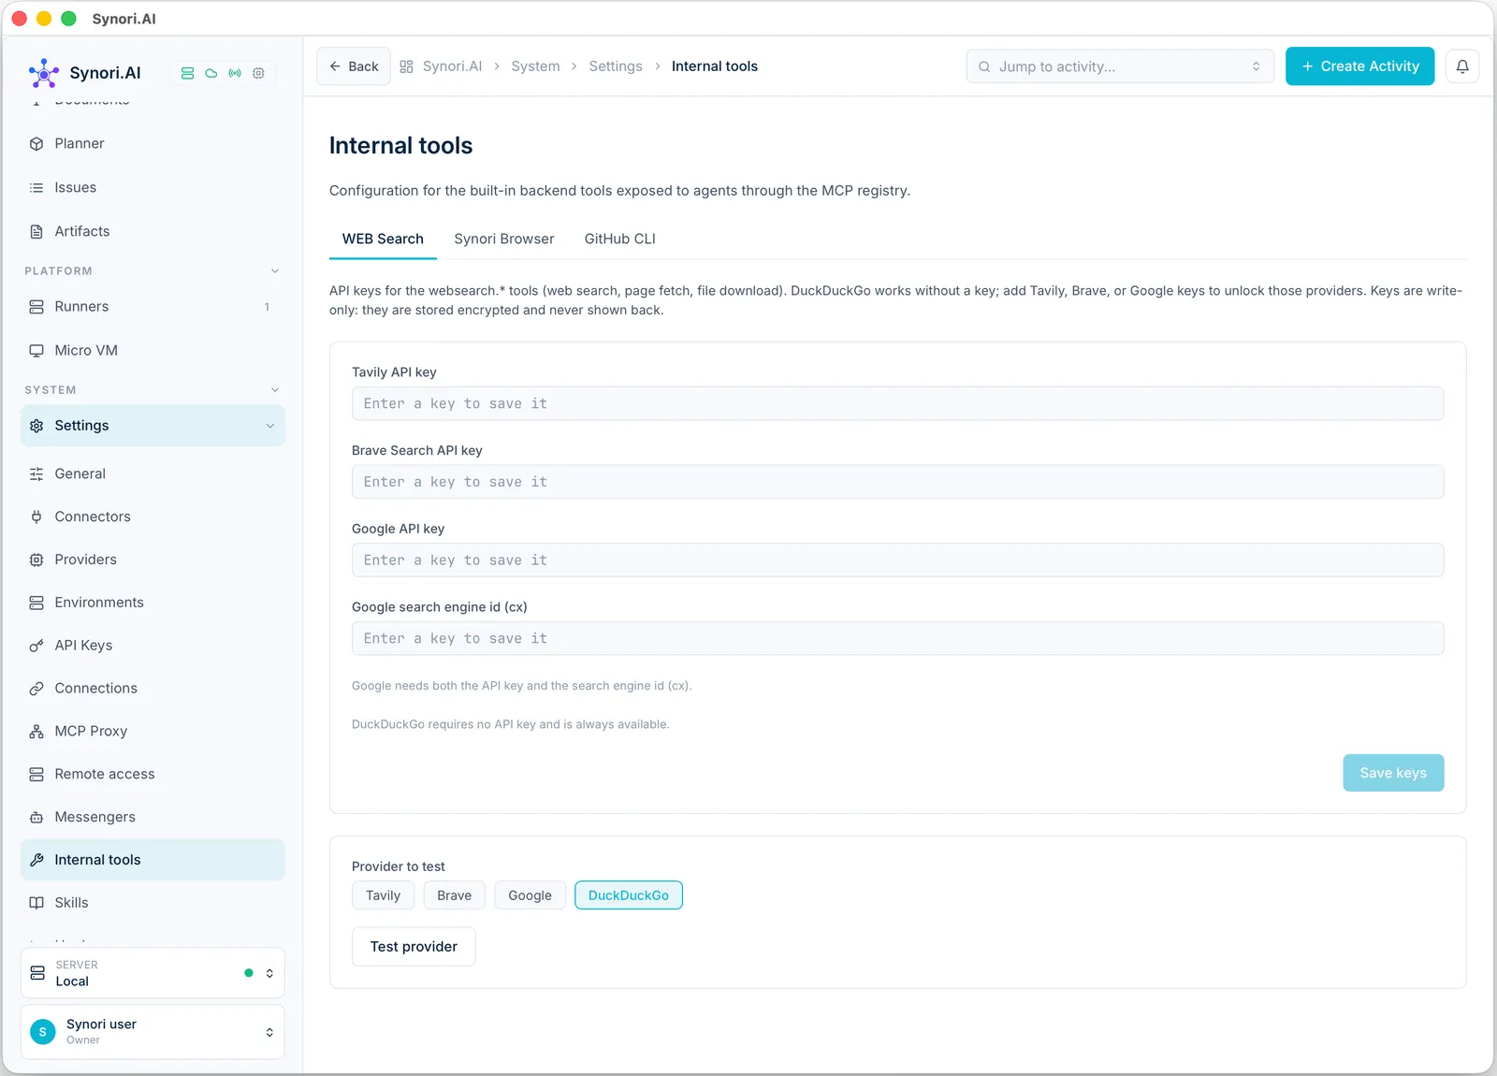The image size is (1497, 1076).
Task: Open Issues list in sidebar
Action: (x=153, y=187)
